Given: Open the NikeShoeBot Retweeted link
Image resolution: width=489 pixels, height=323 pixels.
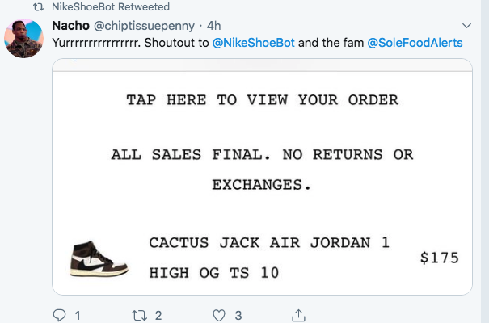Looking at the screenshot, I should 99,6.
